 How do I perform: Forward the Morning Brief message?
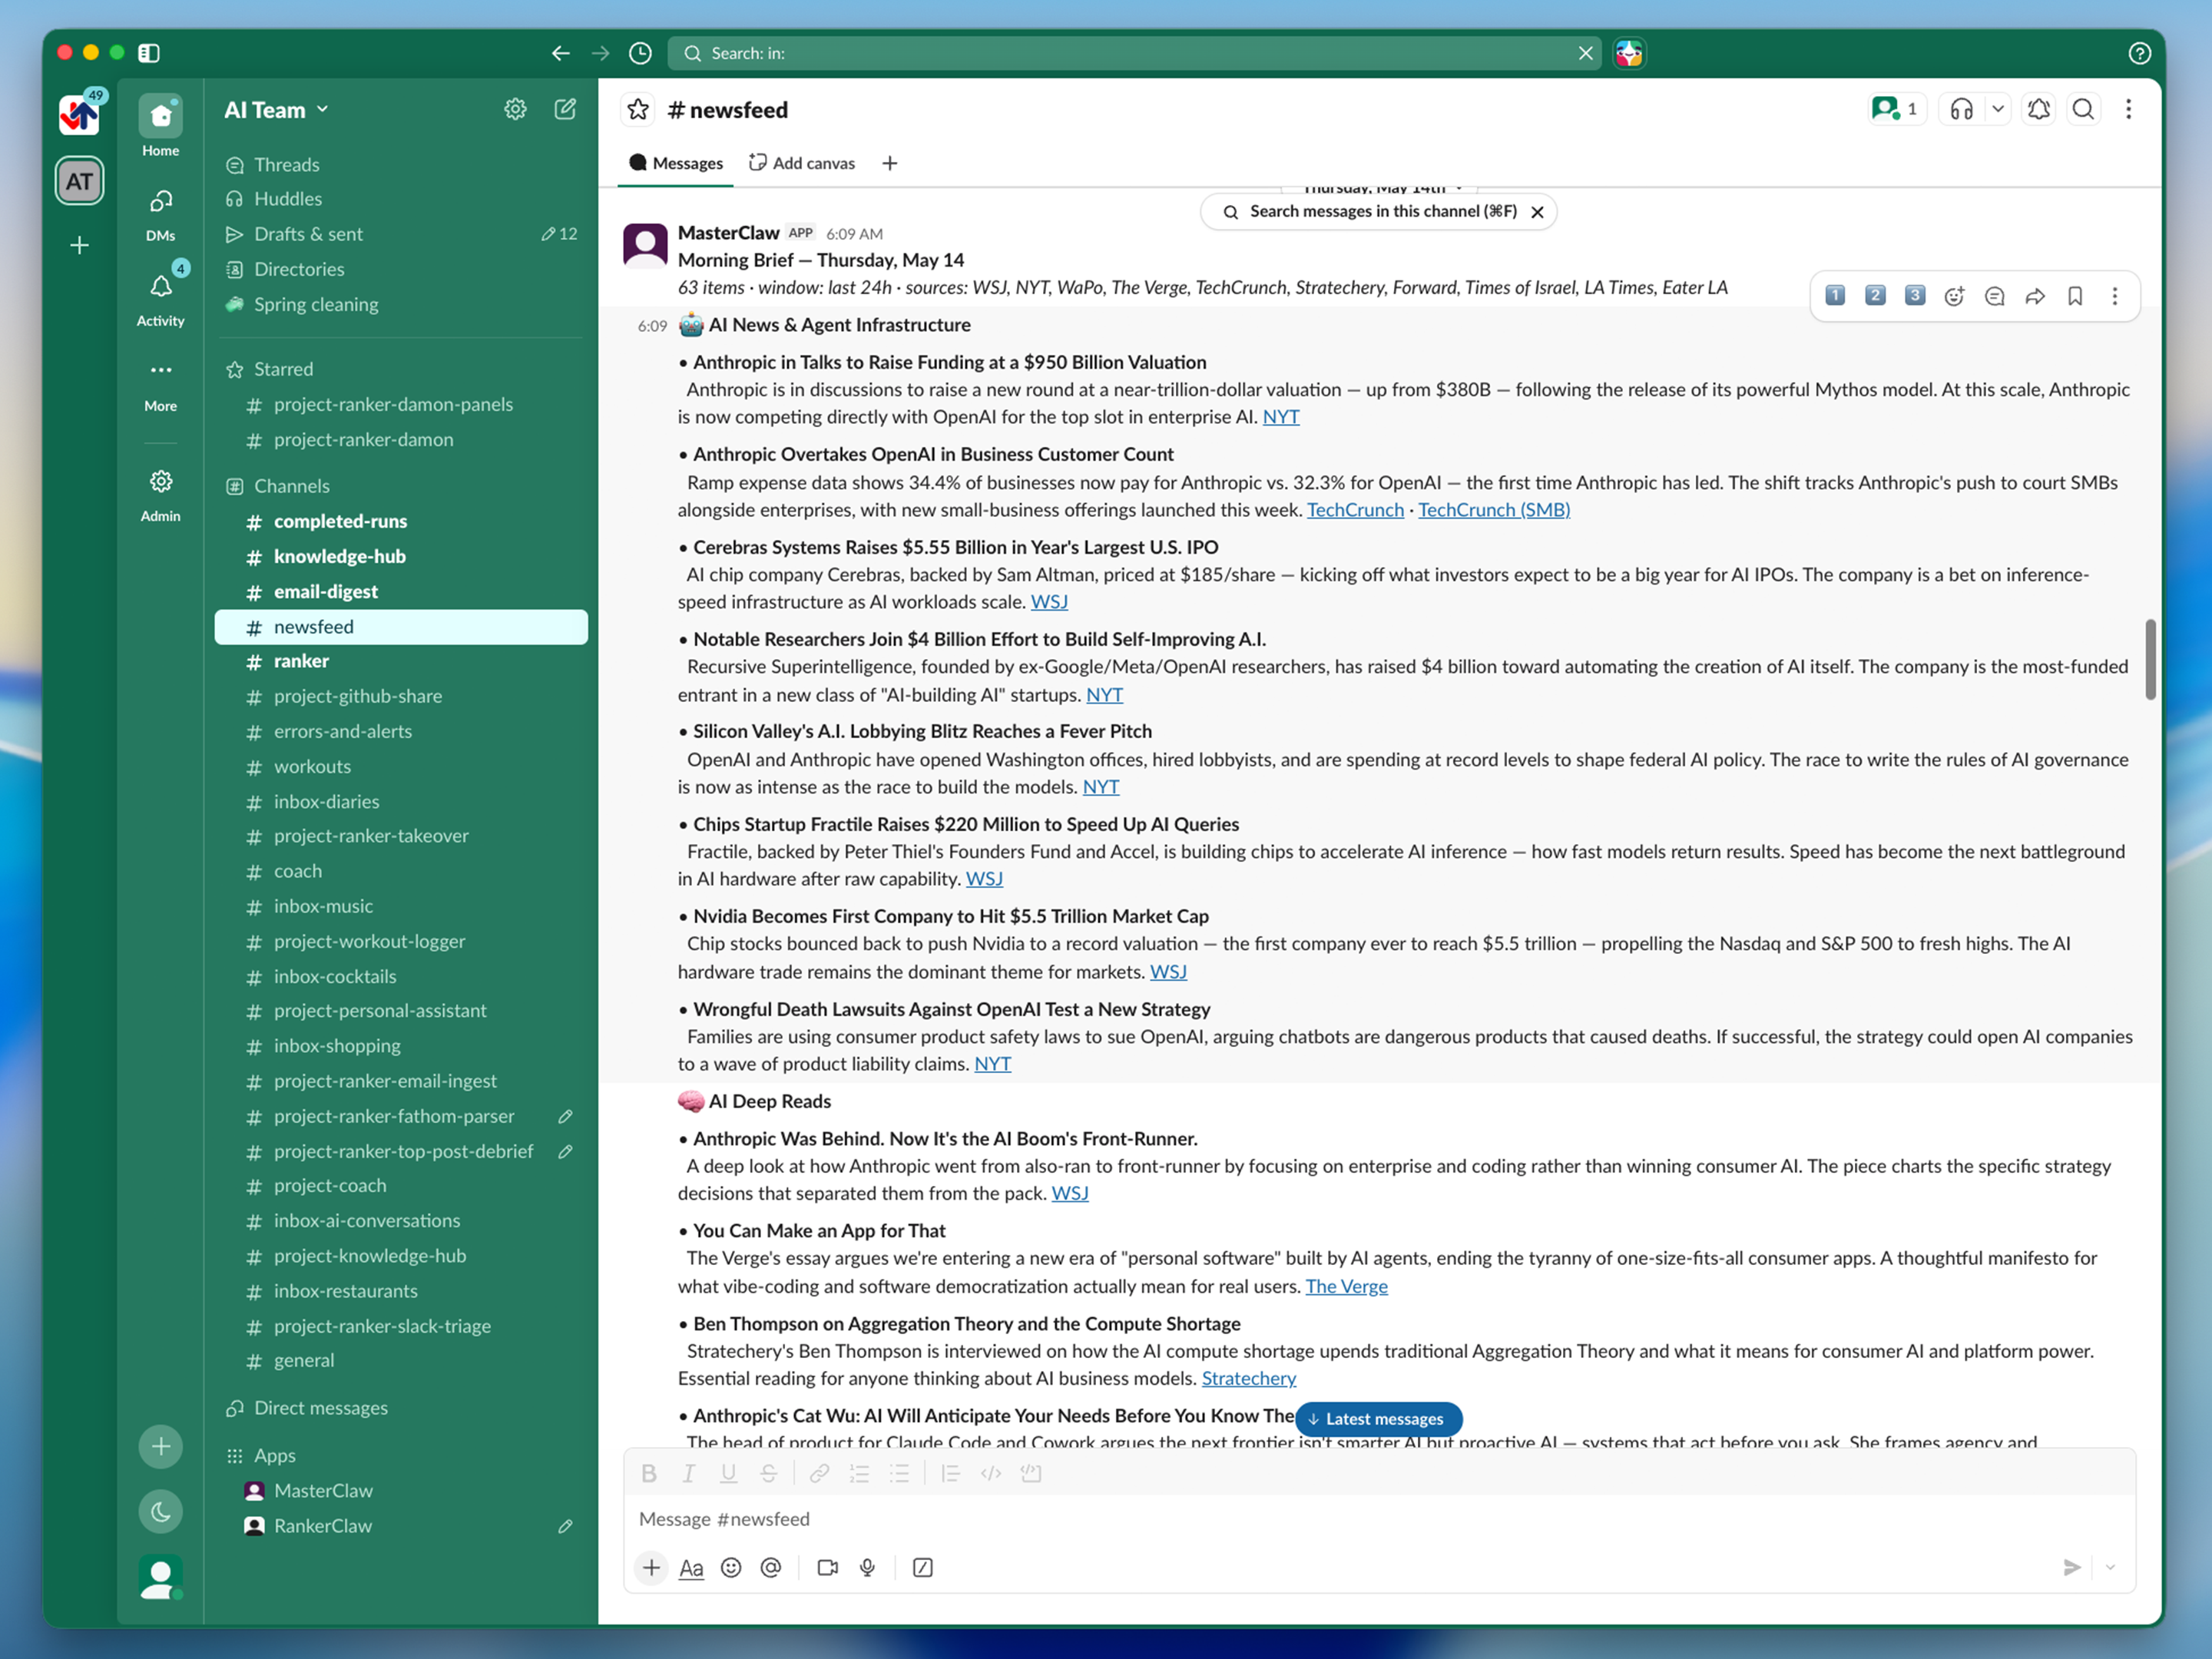tap(2034, 296)
